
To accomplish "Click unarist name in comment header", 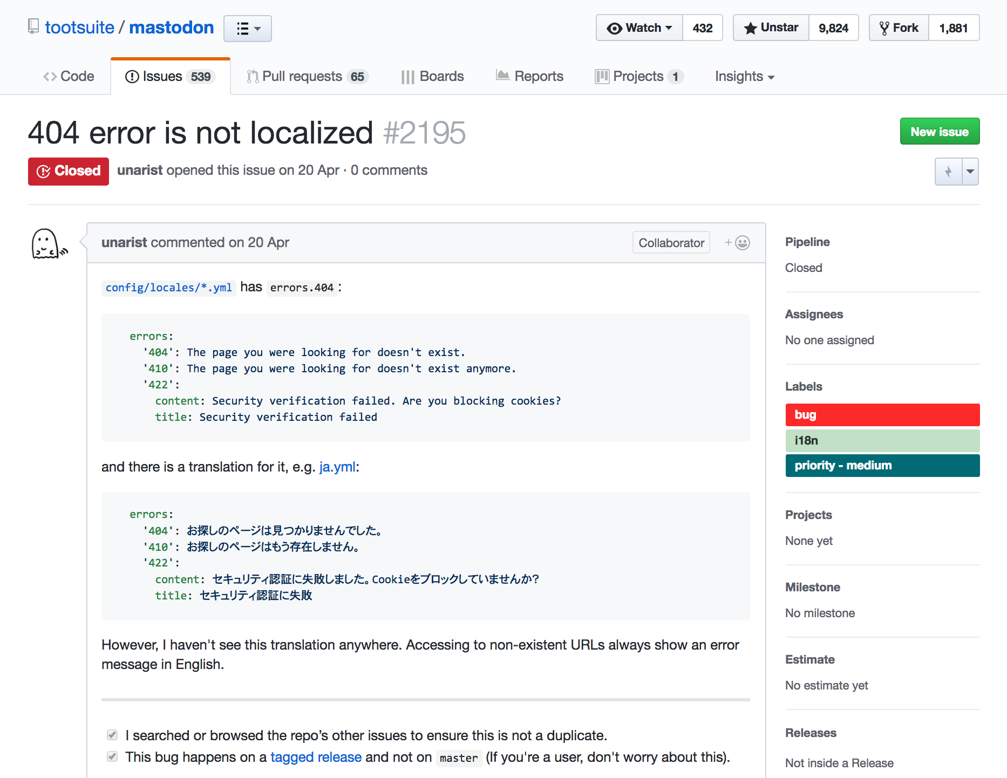I will [x=124, y=243].
